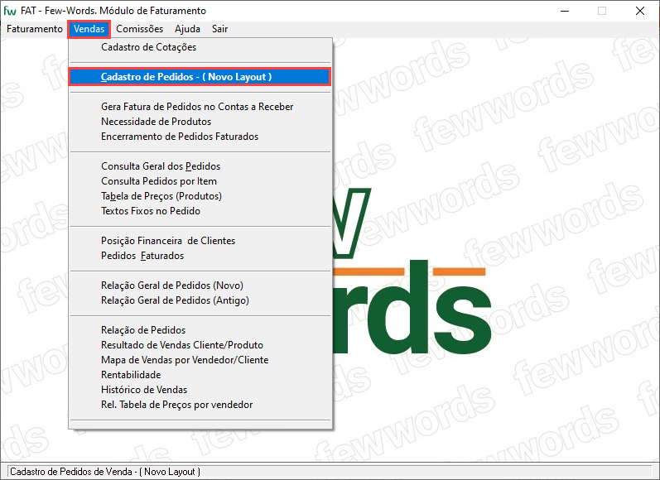Viewport: 660px width, 480px height.
Task: Choose Textos Fixos no Pedido
Action: pos(200,211)
